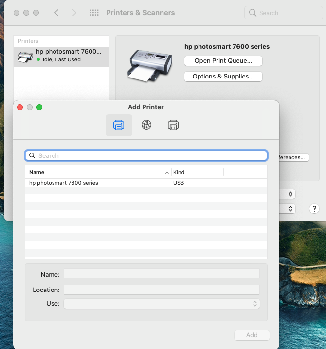Open the Use dropdown menu
This screenshot has height=349, width=326.
162,304
